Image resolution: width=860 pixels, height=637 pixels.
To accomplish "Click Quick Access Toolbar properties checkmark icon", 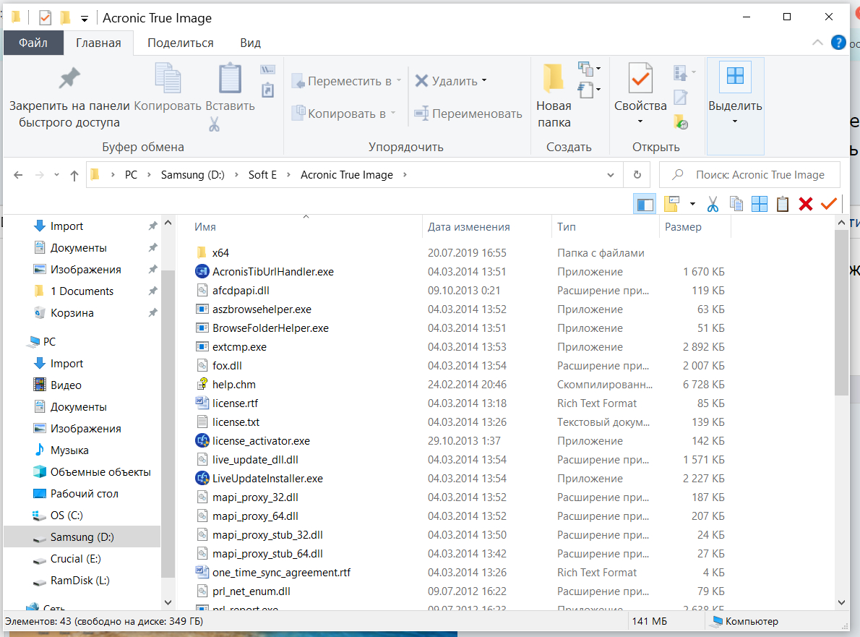I will (x=45, y=17).
